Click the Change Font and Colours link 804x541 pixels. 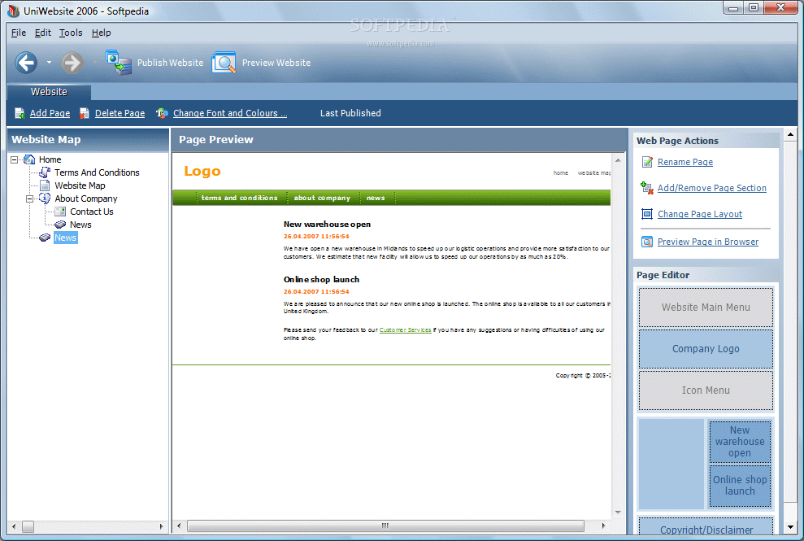pyautogui.click(x=230, y=113)
